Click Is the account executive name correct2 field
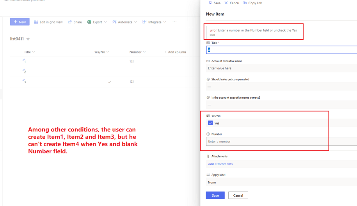The width and height of the screenshot is (357, 206). 281,105
